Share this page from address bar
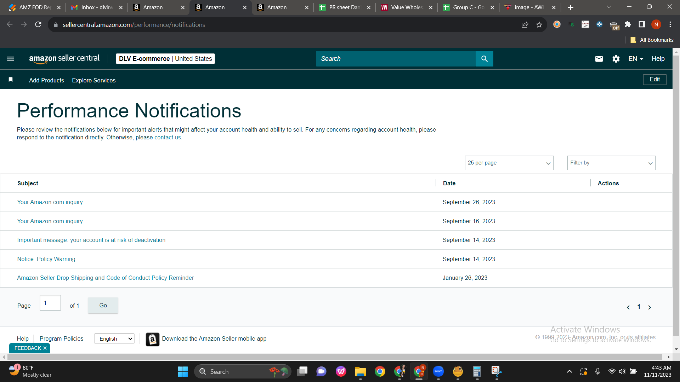The image size is (680, 382). 525,24
